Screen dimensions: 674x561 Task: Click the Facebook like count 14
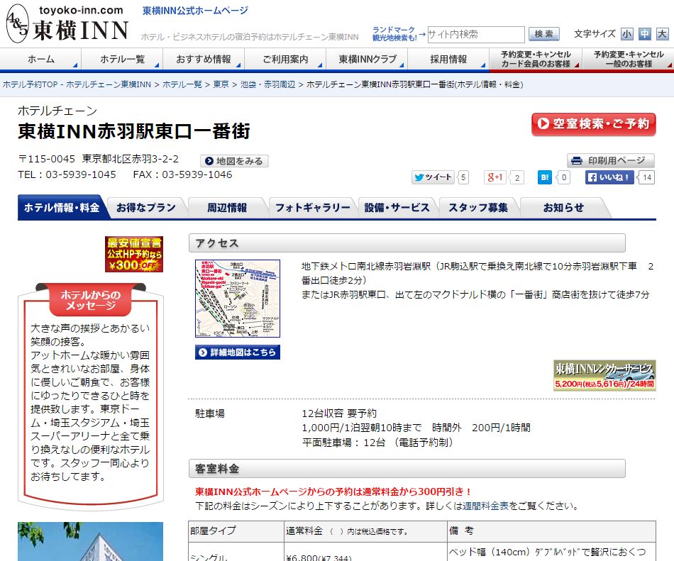(x=647, y=177)
